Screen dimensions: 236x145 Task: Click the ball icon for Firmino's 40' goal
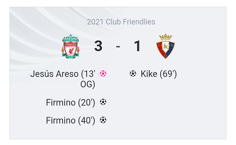tap(103, 120)
